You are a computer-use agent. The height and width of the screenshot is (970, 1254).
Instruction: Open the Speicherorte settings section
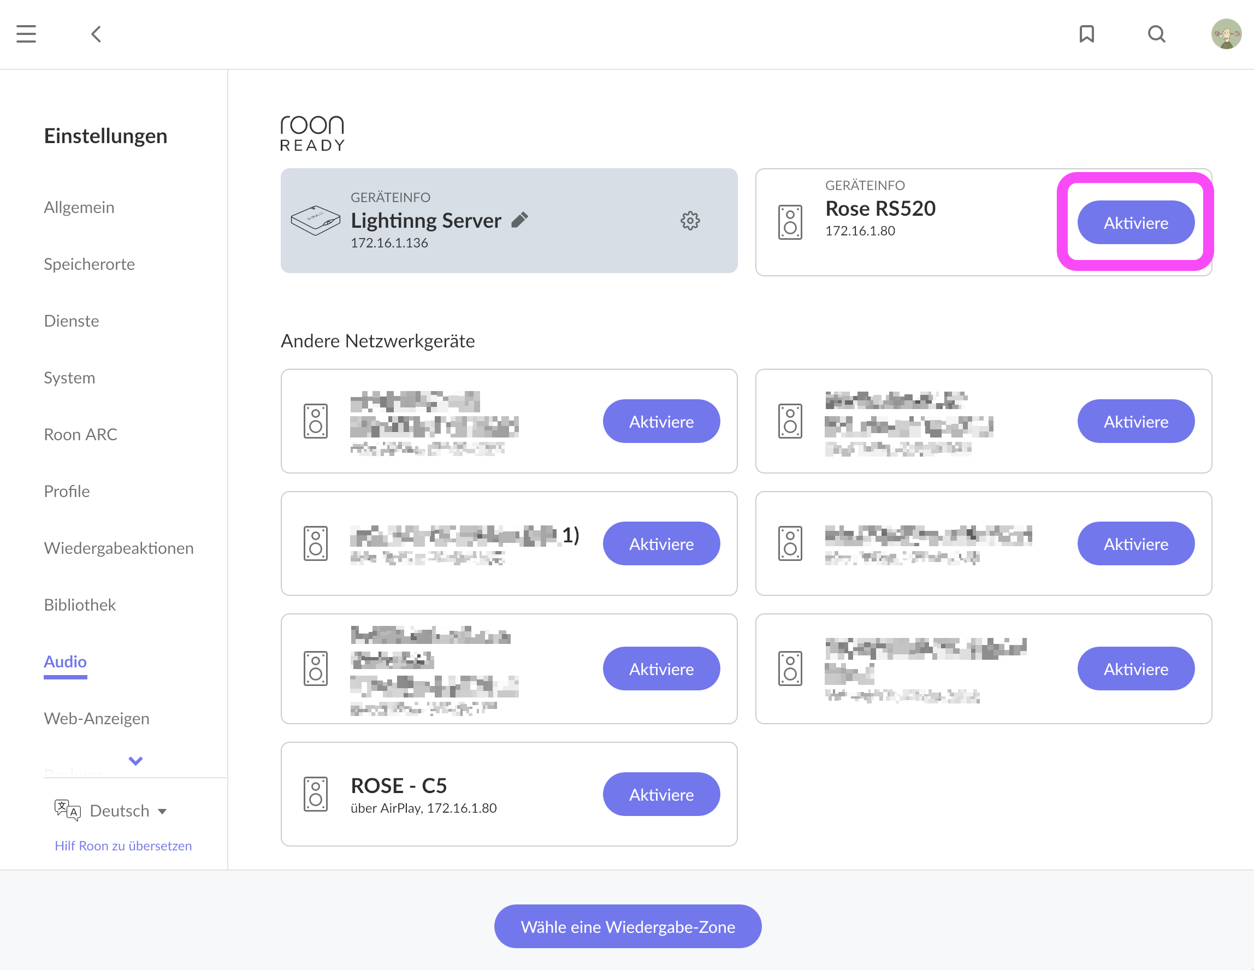pos(90,264)
